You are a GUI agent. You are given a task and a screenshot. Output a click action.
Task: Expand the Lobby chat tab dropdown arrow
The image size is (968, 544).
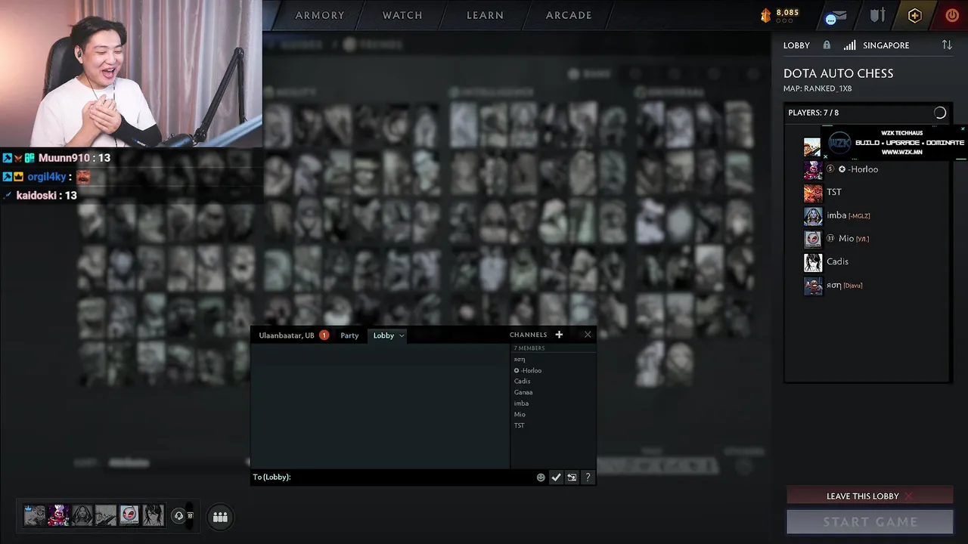click(402, 335)
